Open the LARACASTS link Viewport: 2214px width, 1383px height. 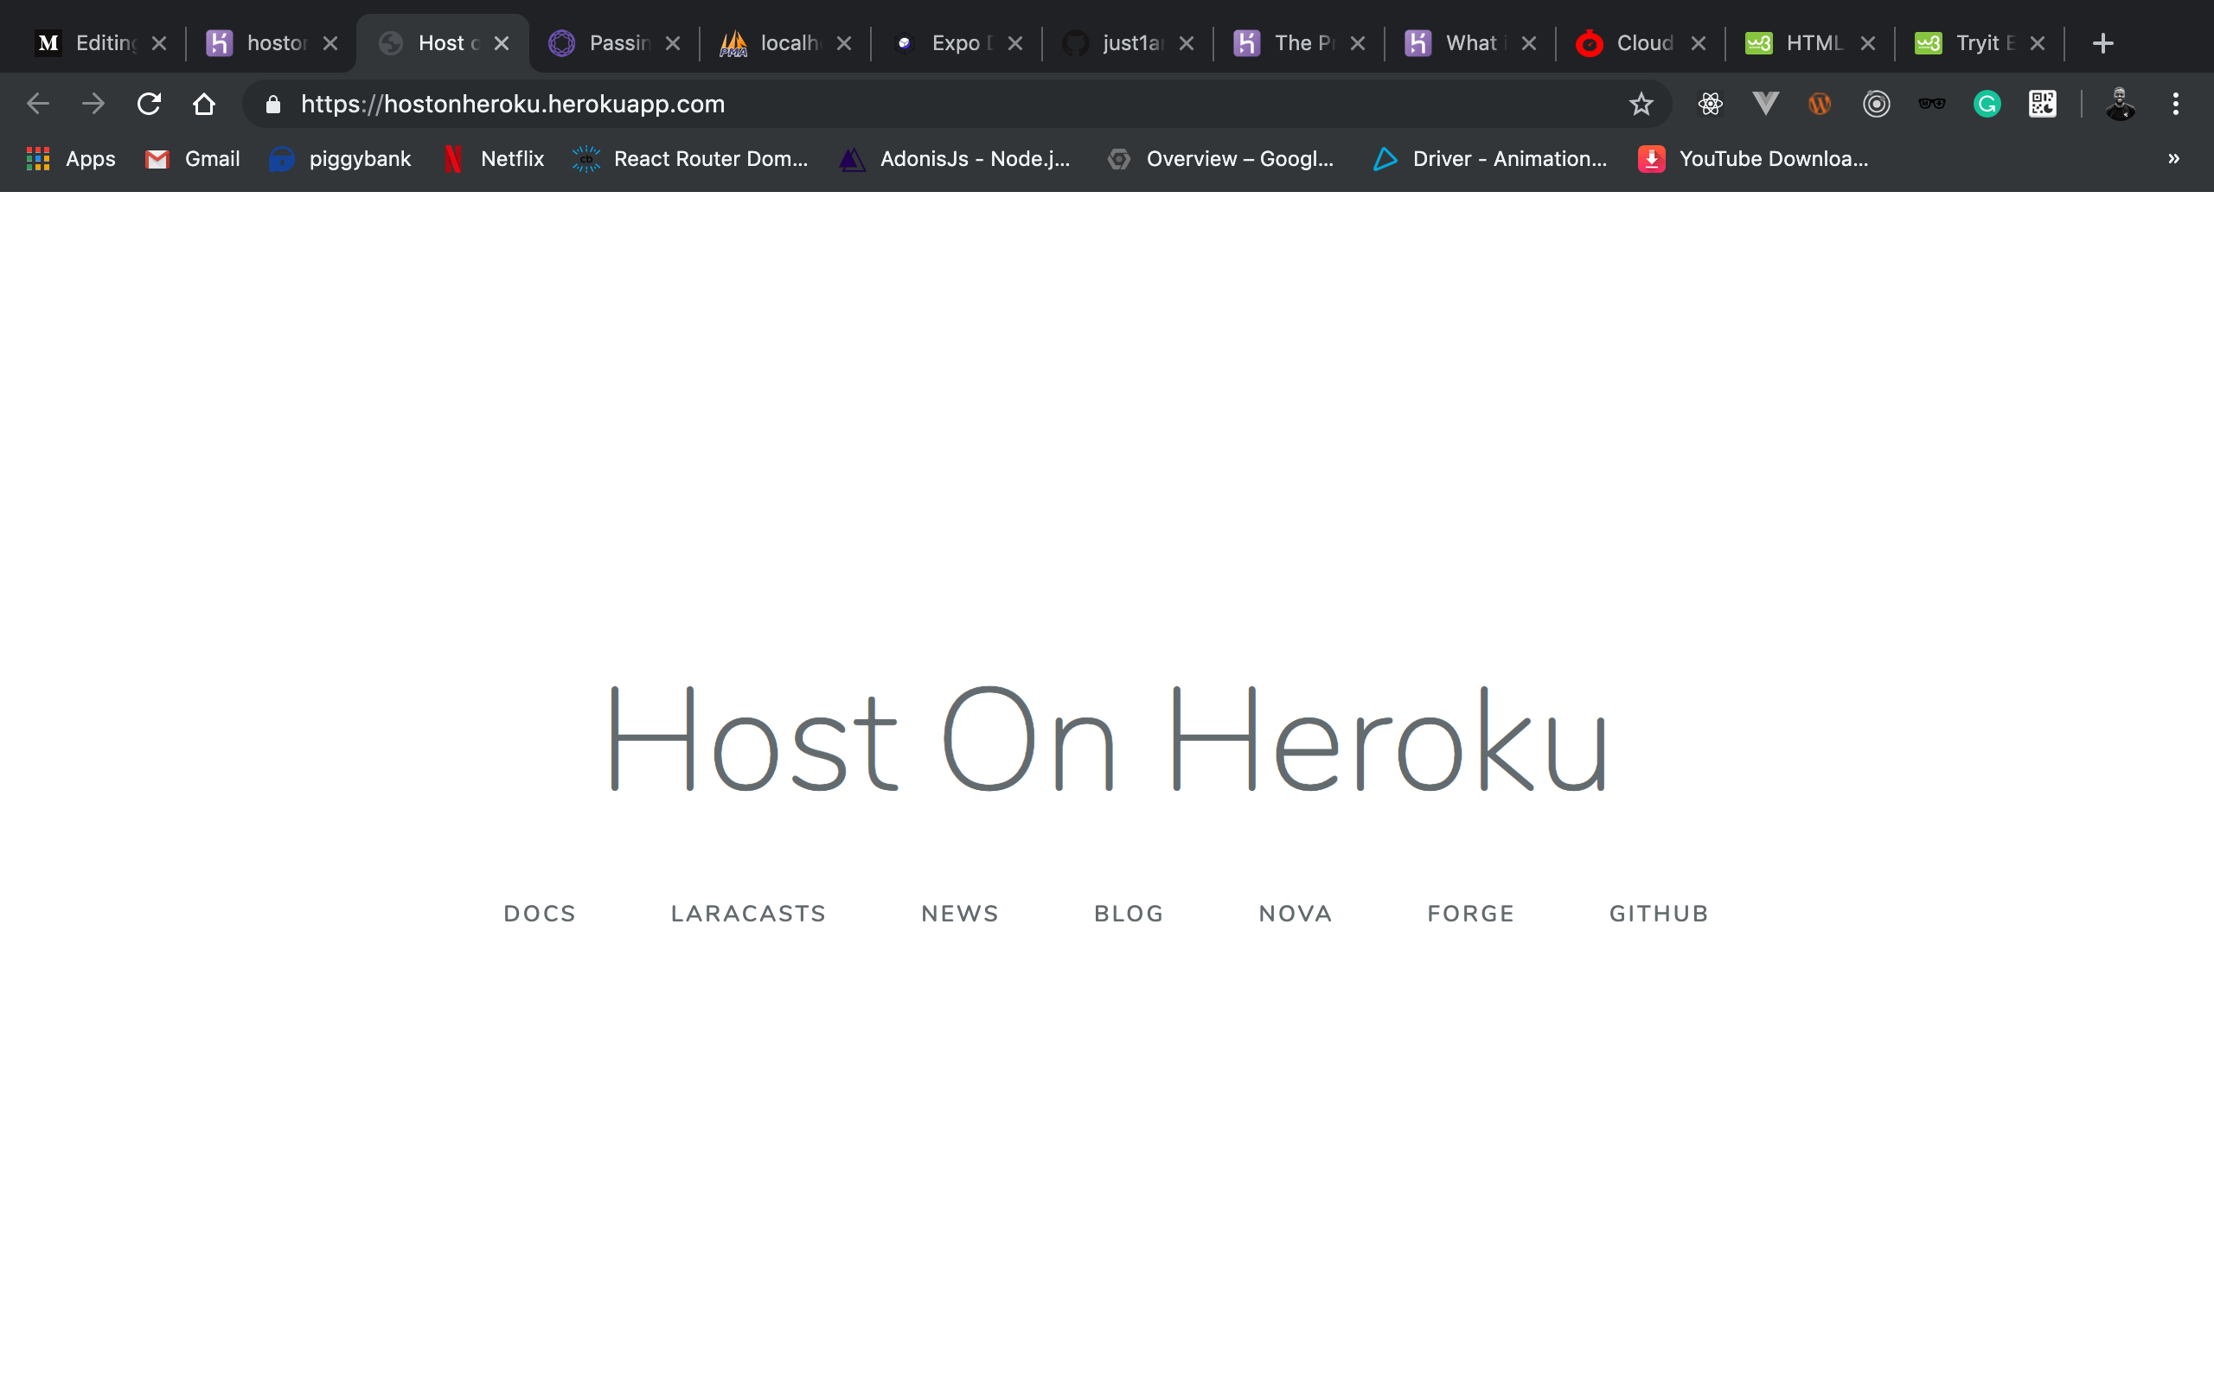tap(747, 912)
